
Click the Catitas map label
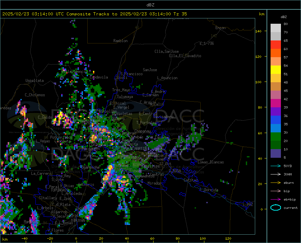coord(191,180)
